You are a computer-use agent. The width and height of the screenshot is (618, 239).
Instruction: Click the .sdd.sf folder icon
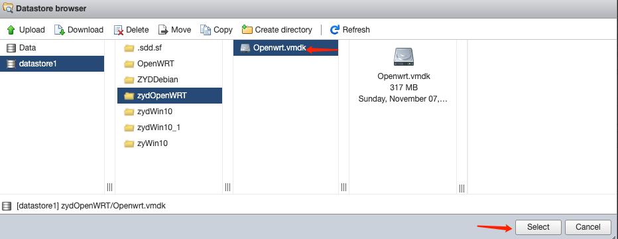coord(129,48)
